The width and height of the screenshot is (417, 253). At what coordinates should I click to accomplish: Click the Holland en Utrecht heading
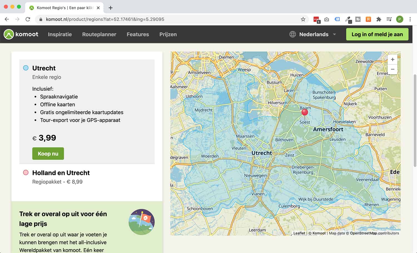[x=61, y=173]
